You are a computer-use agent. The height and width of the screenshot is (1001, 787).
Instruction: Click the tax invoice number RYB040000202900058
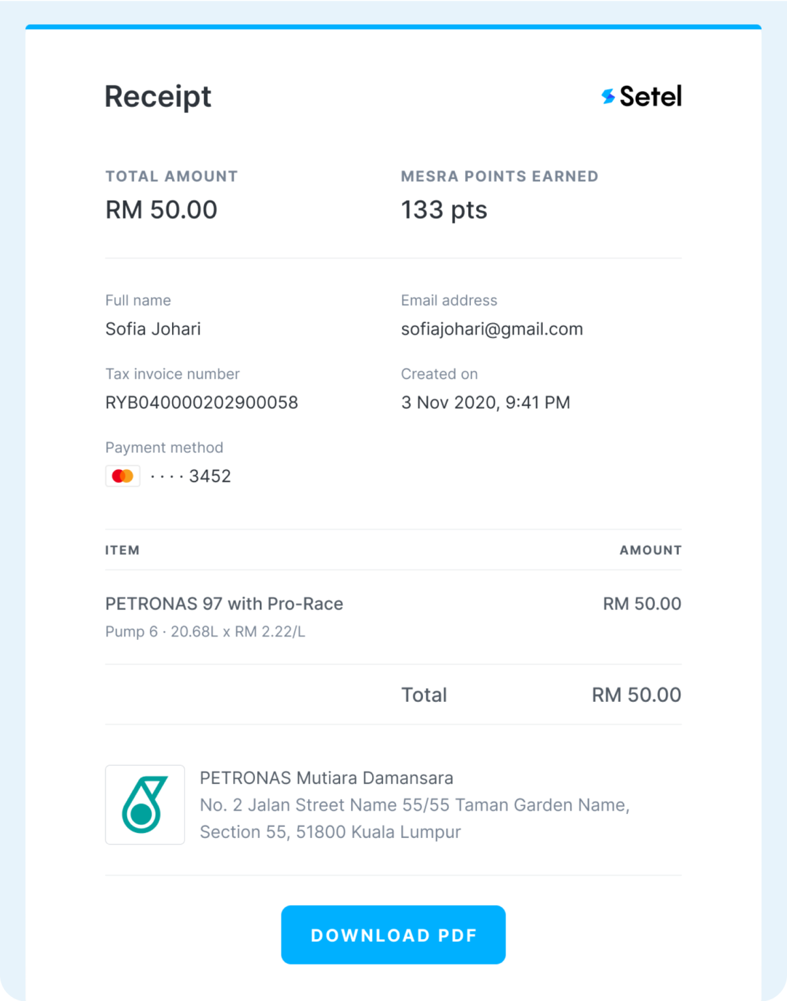202,403
